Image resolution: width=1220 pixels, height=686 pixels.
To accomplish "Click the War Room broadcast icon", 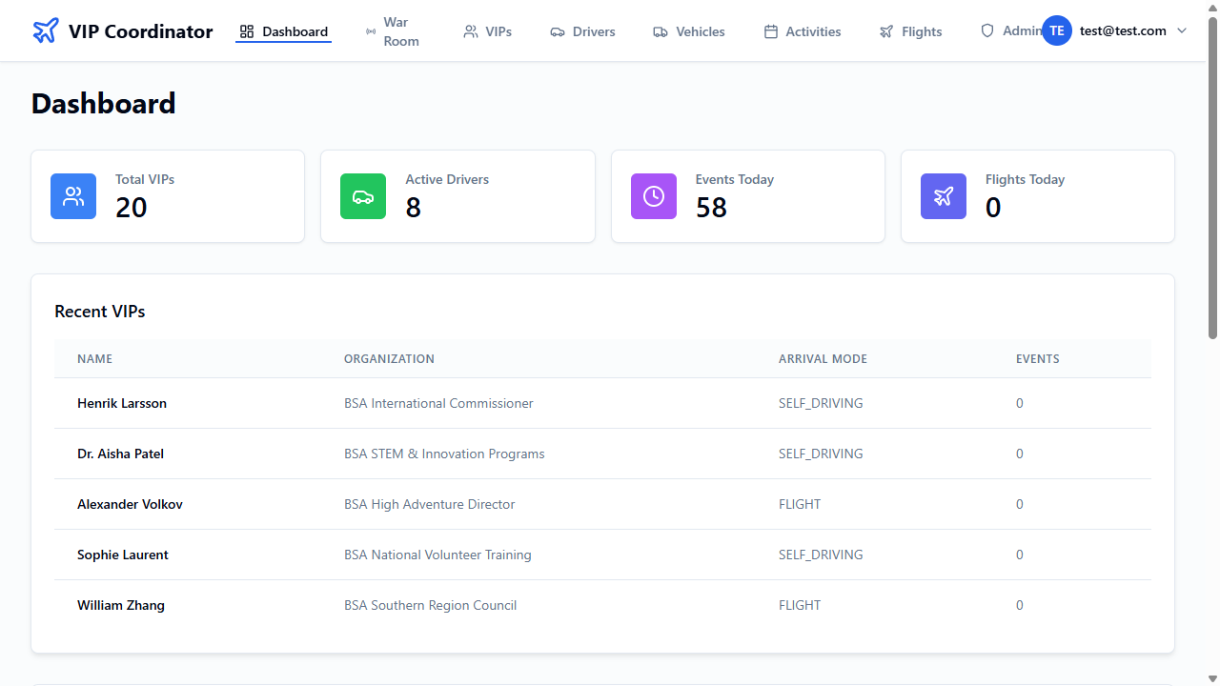I will pyautogui.click(x=370, y=31).
